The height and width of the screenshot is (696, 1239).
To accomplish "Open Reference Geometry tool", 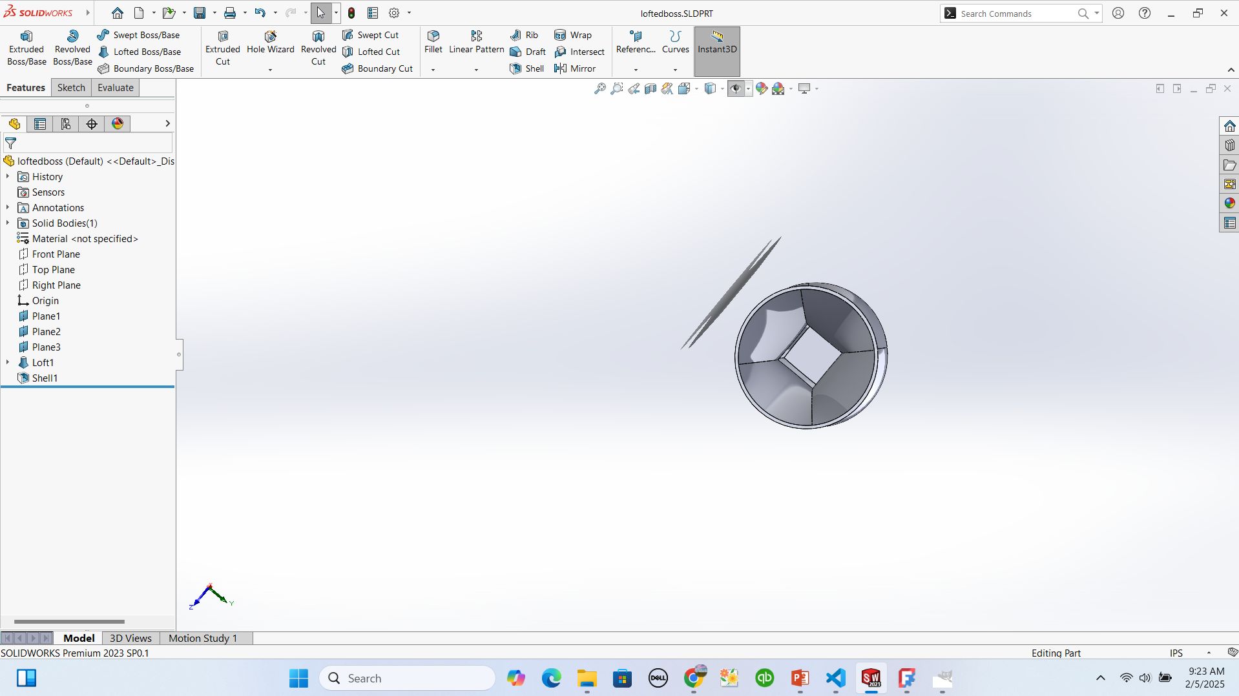I will click(x=636, y=43).
